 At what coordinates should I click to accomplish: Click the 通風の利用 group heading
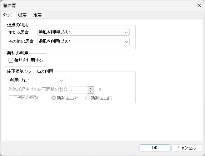click(18, 25)
